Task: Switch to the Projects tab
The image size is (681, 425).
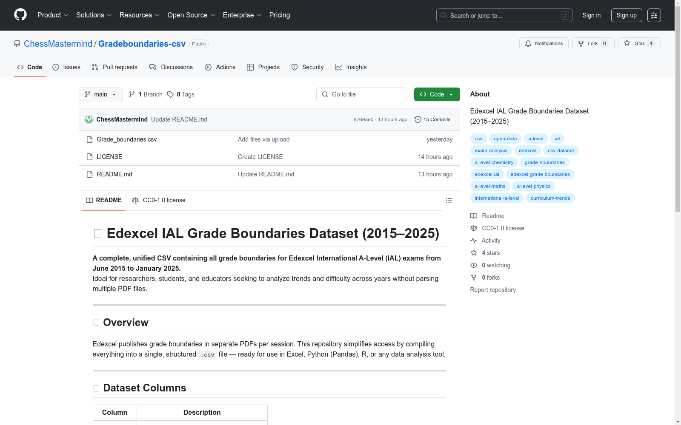Action: (263, 67)
